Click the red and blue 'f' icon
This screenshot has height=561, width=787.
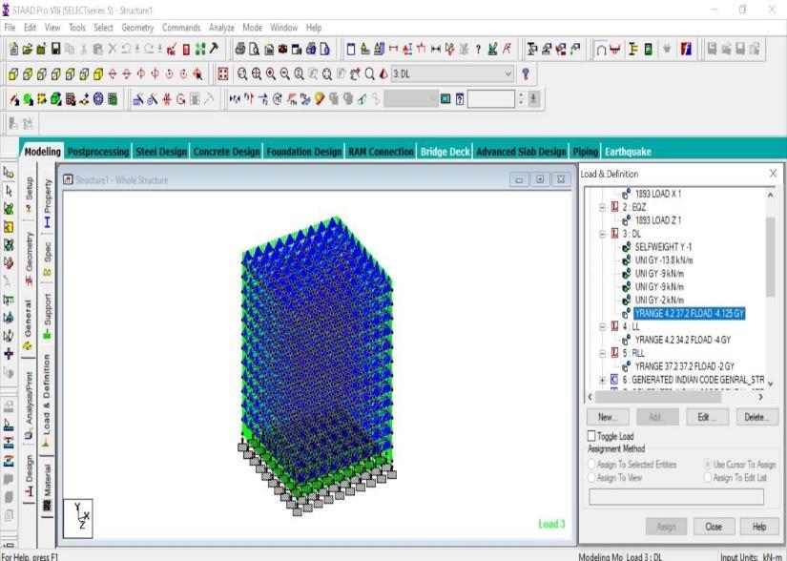pos(686,49)
